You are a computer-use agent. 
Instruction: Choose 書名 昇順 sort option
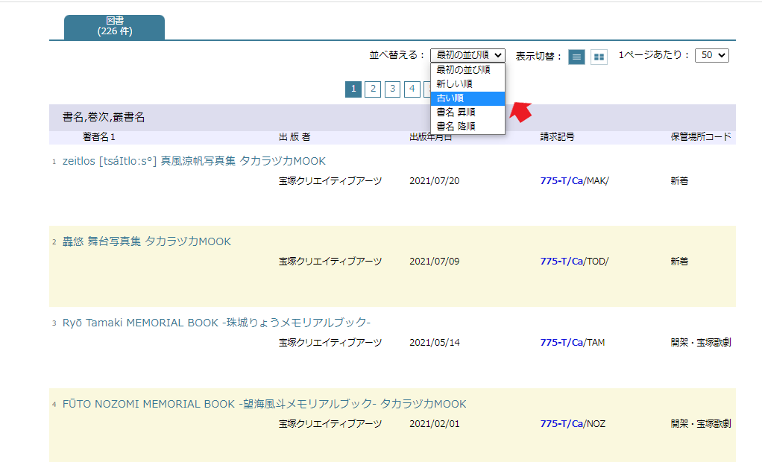coord(467,113)
